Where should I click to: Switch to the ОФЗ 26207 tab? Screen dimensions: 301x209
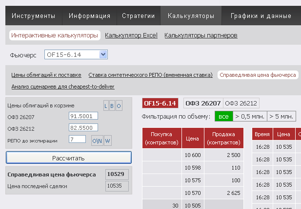tap(203, 103)
